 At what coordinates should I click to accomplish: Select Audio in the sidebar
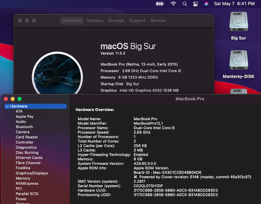click(x=21, y=122)
